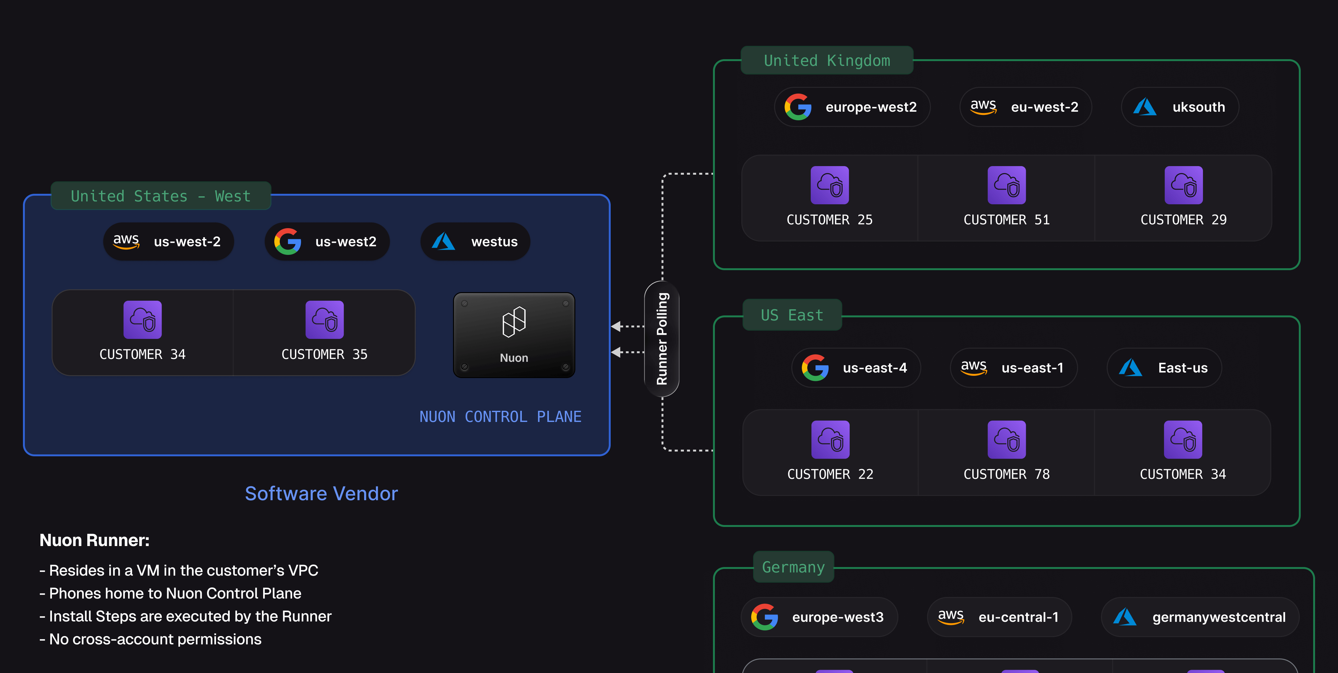The image size is (1338, 673).
Task: Click the Customer 51 cloud icon
Action: pos(1006,185)
